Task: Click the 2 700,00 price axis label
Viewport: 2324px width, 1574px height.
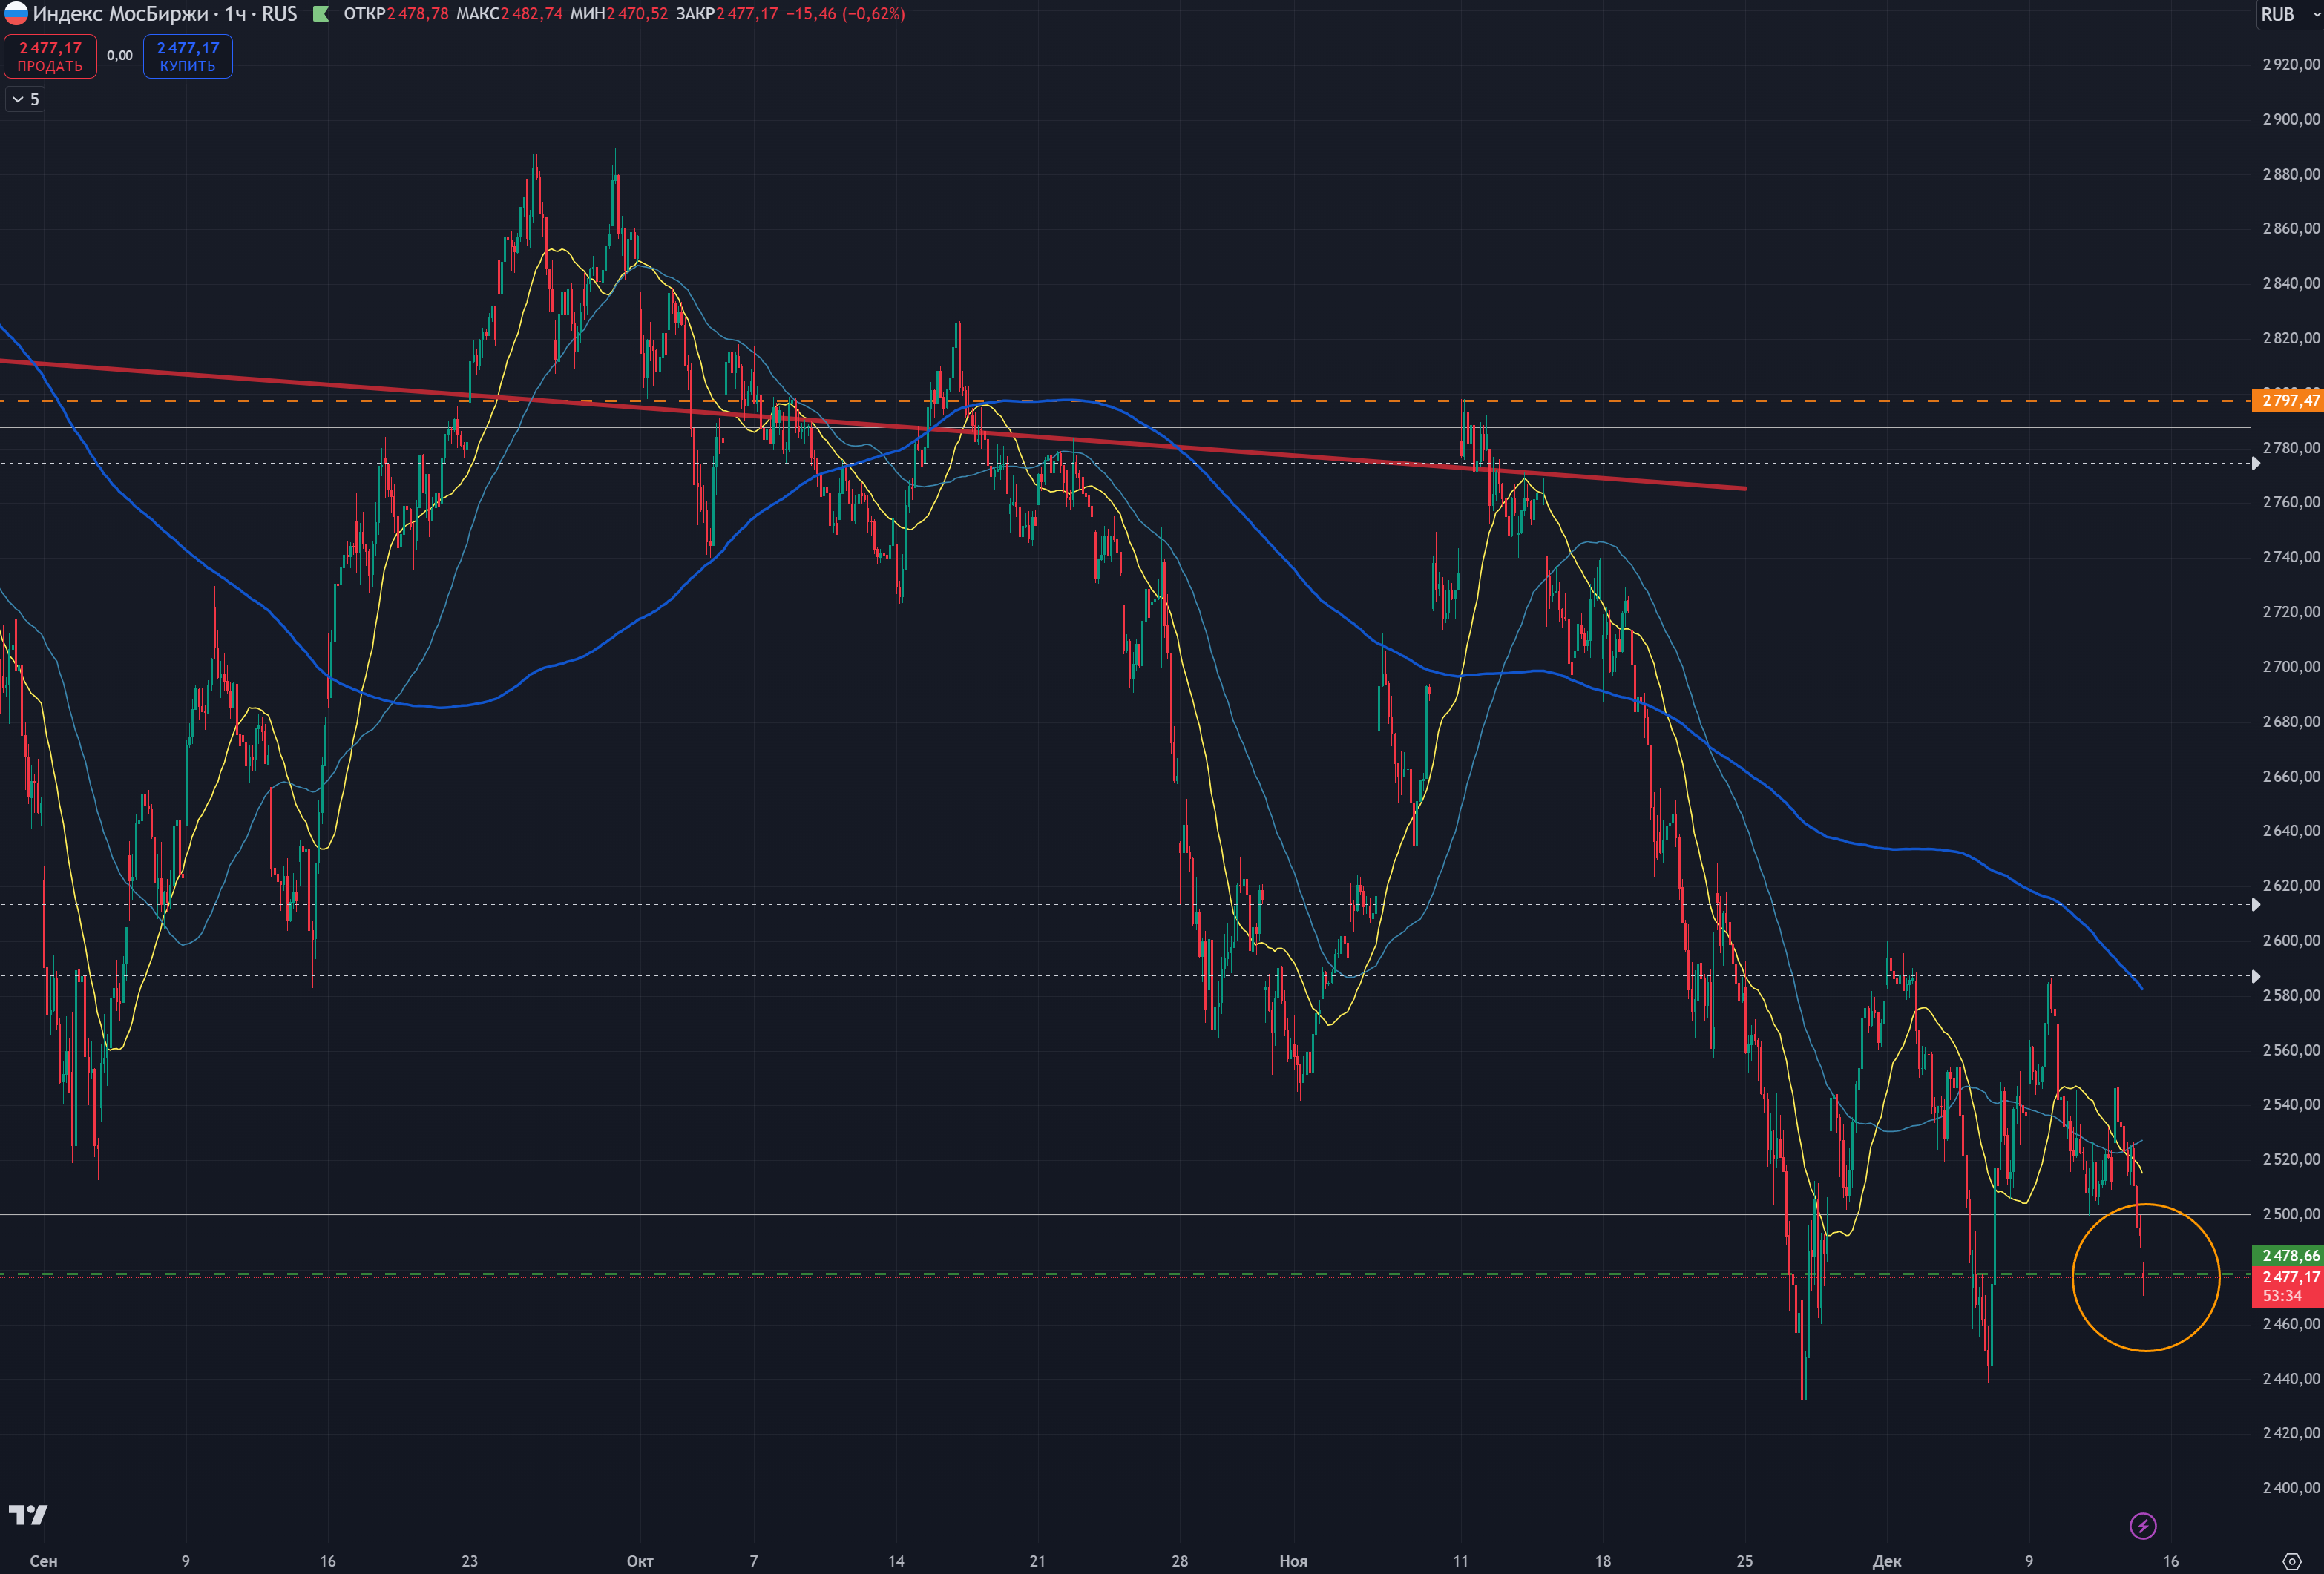Action: (x=2291, y=667)
